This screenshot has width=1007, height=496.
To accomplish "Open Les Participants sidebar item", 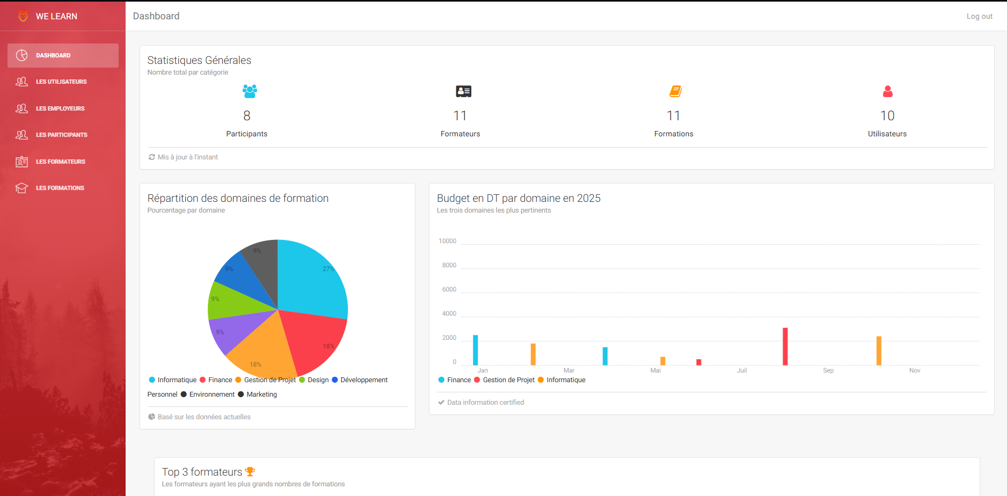I will (x=61, y=135).
